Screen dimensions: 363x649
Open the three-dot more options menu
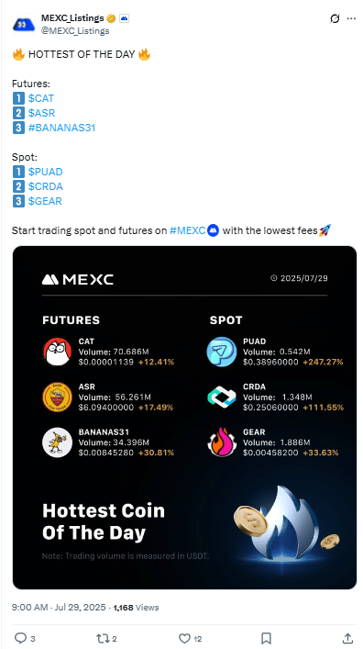(351, 18)
